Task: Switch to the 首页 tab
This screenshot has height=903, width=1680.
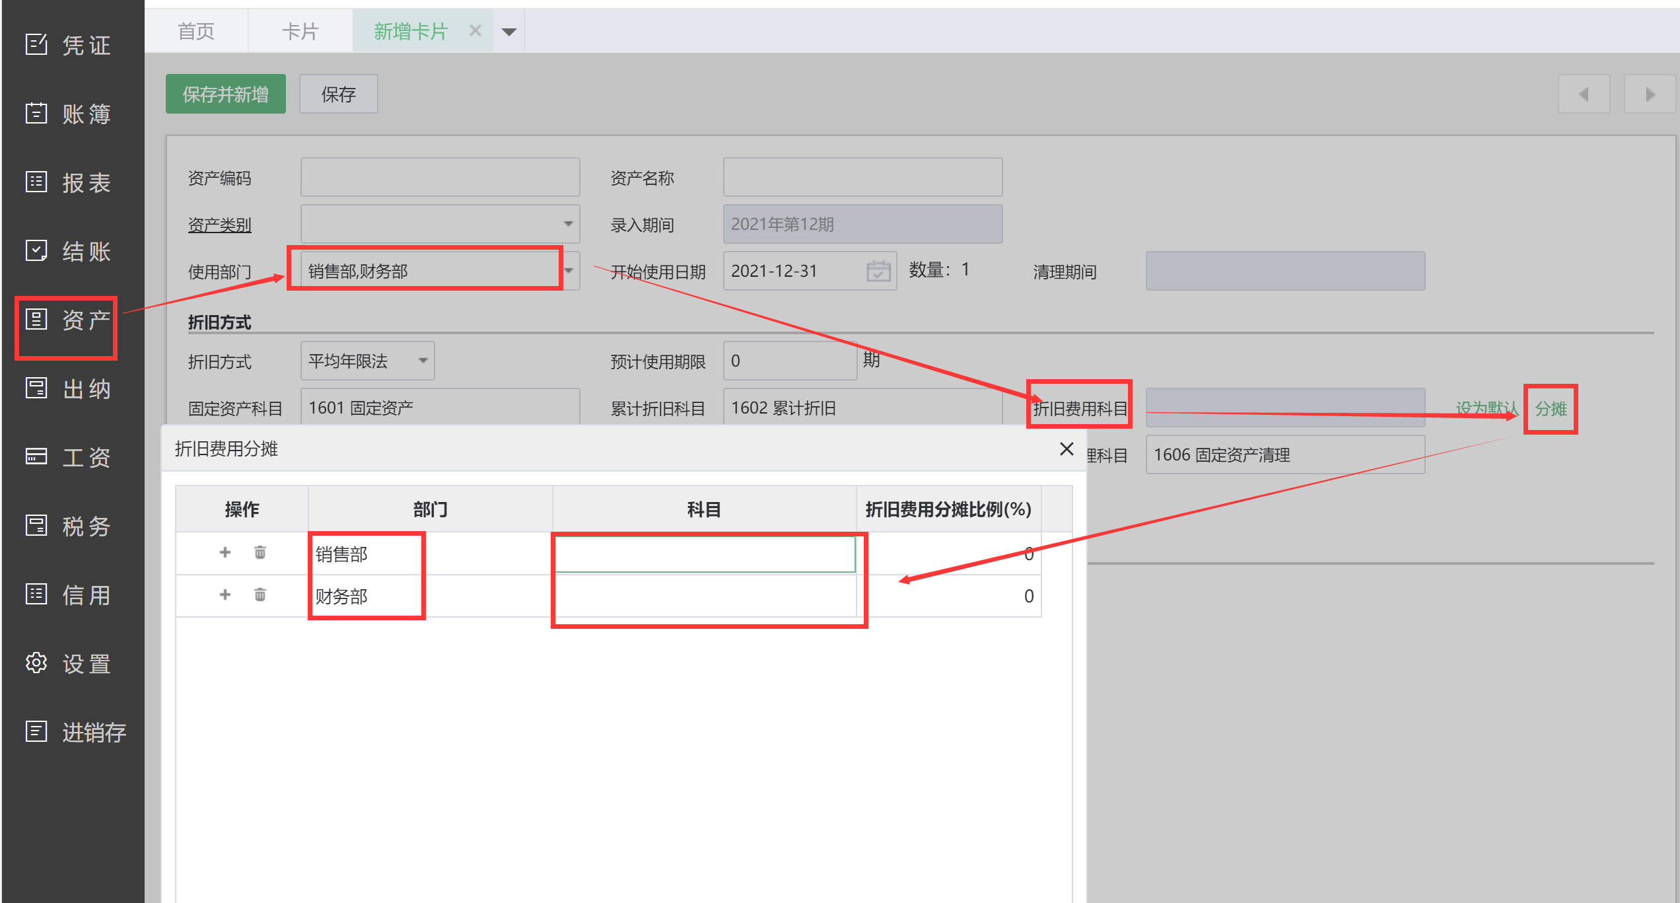Action: click(196, 31)
